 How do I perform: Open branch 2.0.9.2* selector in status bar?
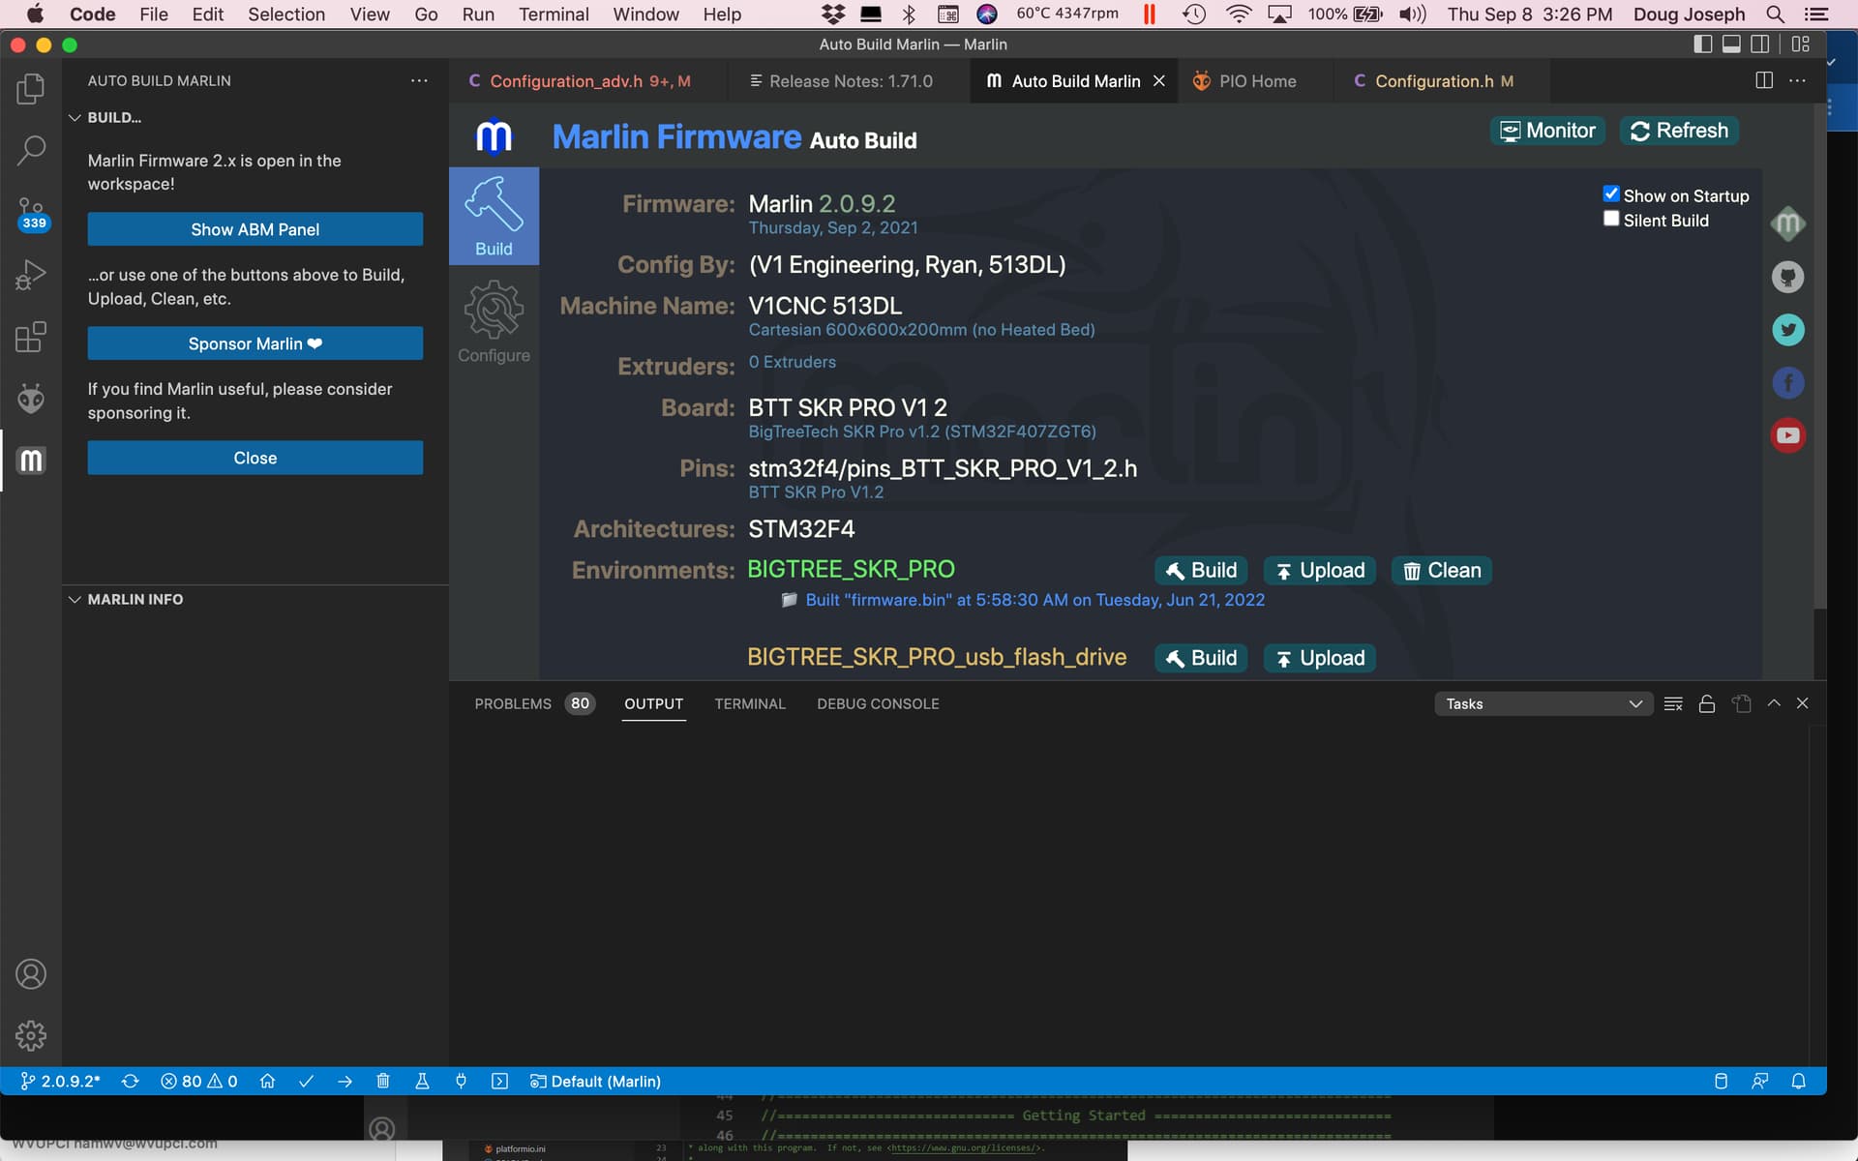coord(60,1081)
